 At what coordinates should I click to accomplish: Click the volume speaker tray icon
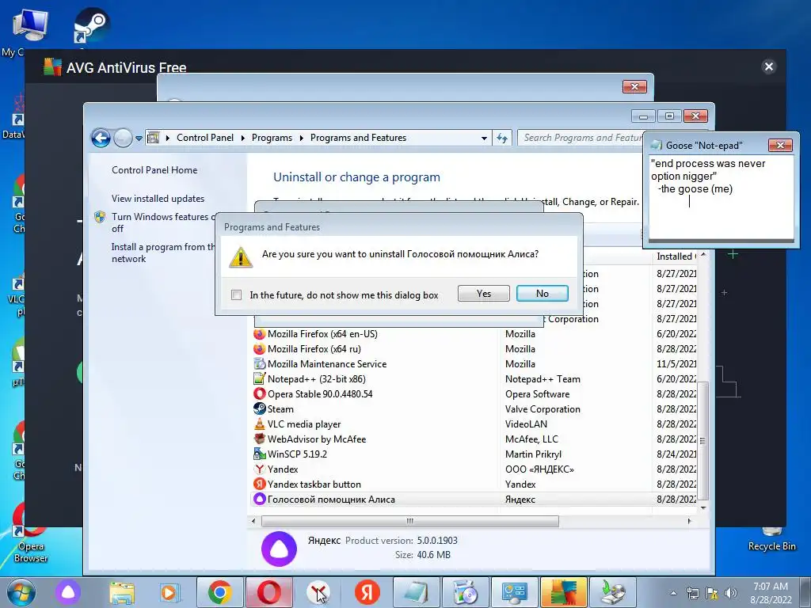click(730, 593)
